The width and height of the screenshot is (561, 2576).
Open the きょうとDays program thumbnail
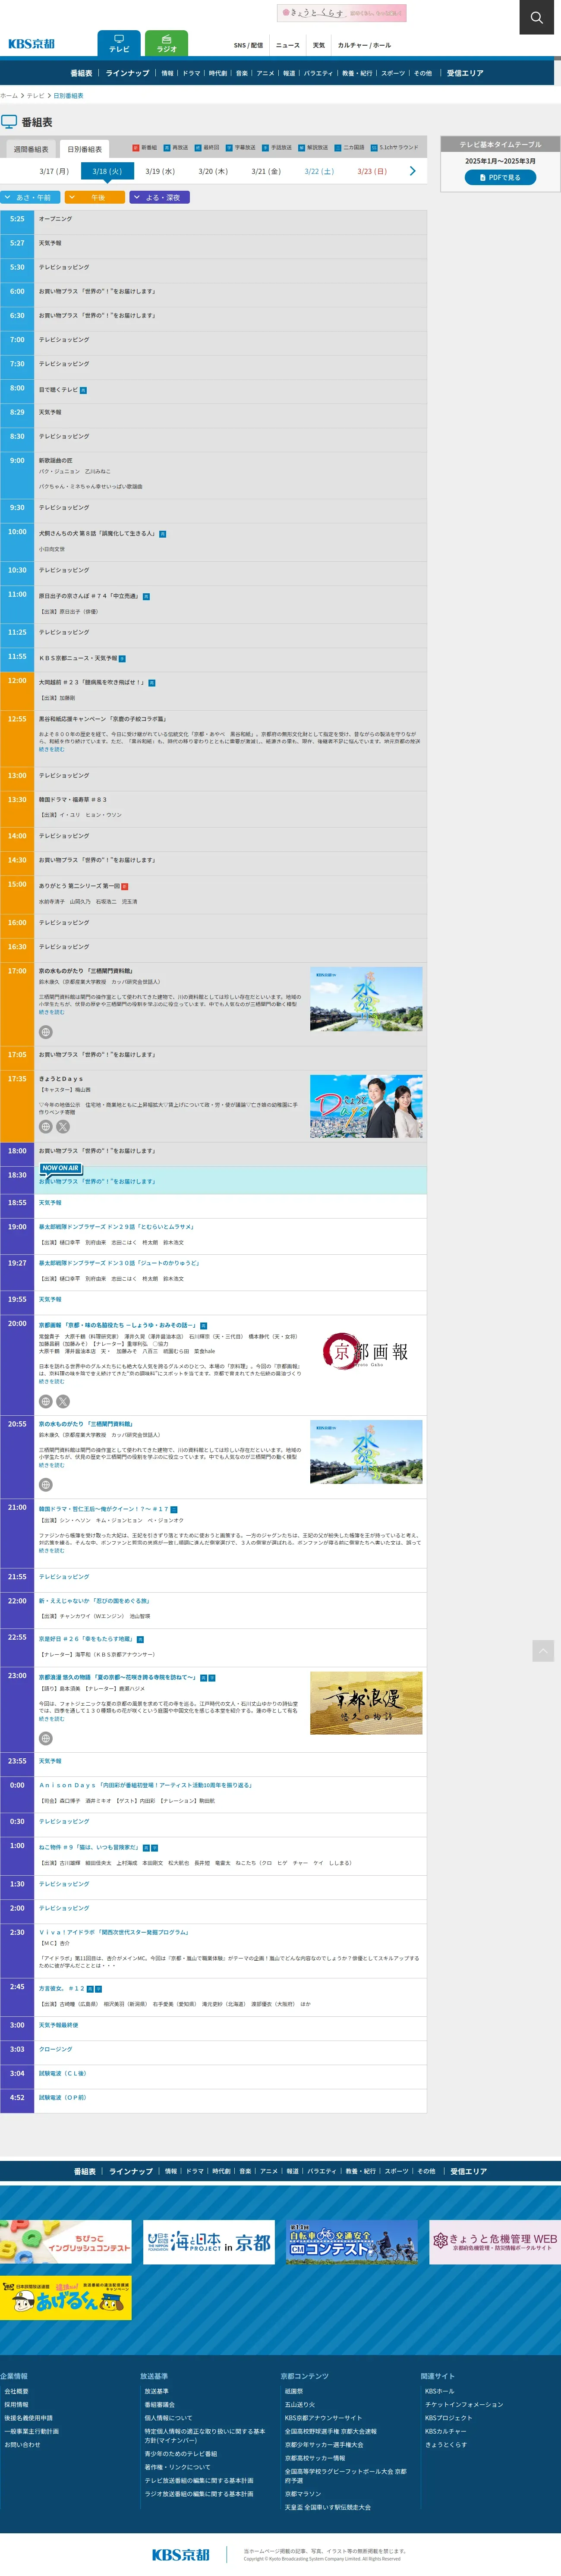[366, 1106]
